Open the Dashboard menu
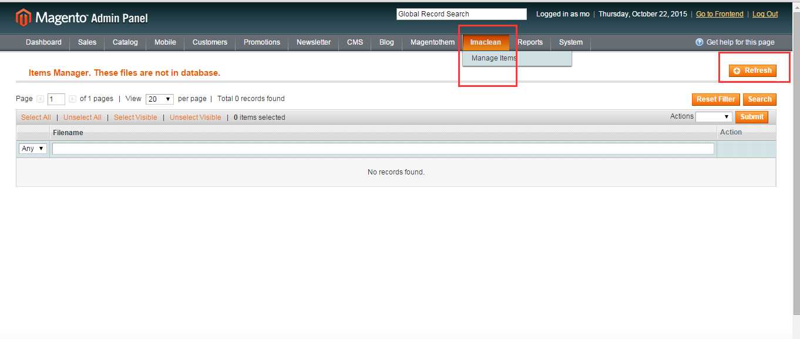Image resolution: width=800 pixels, height=339 pixels. point(43,42)
